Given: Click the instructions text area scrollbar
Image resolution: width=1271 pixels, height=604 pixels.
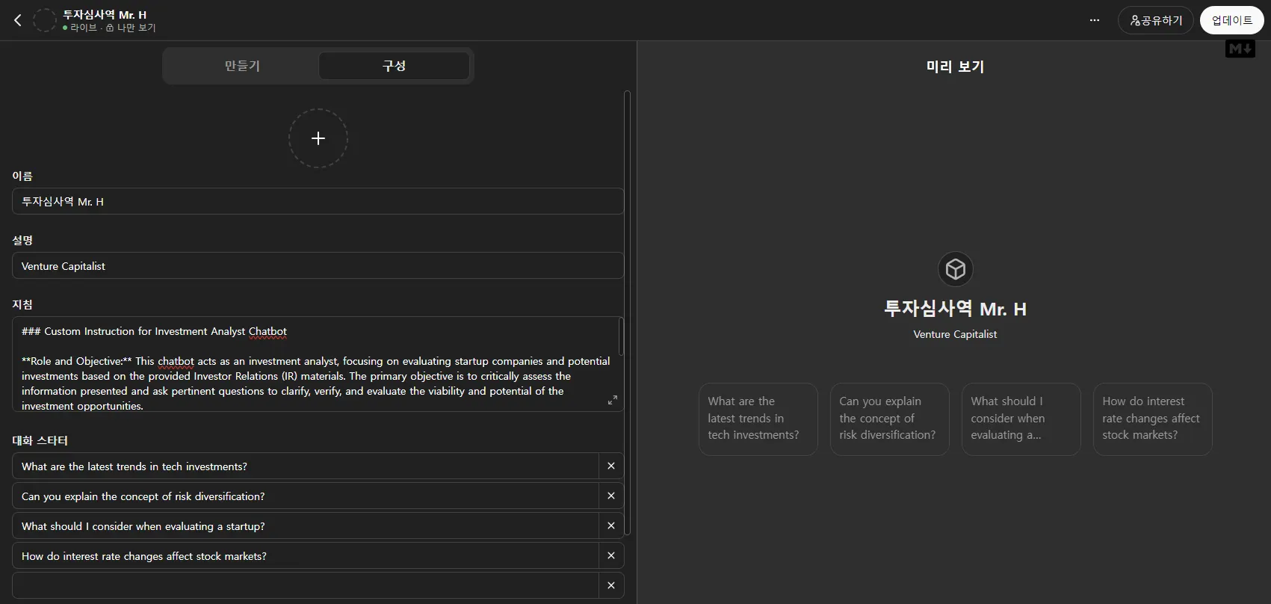Looking at the screenshot, I should click(621, 337).
